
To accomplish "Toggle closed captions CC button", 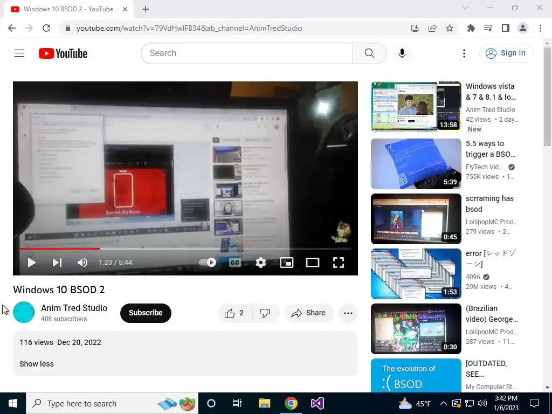I will pos(235,263).
